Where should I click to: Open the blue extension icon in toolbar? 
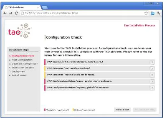click(x=153, y=13)
